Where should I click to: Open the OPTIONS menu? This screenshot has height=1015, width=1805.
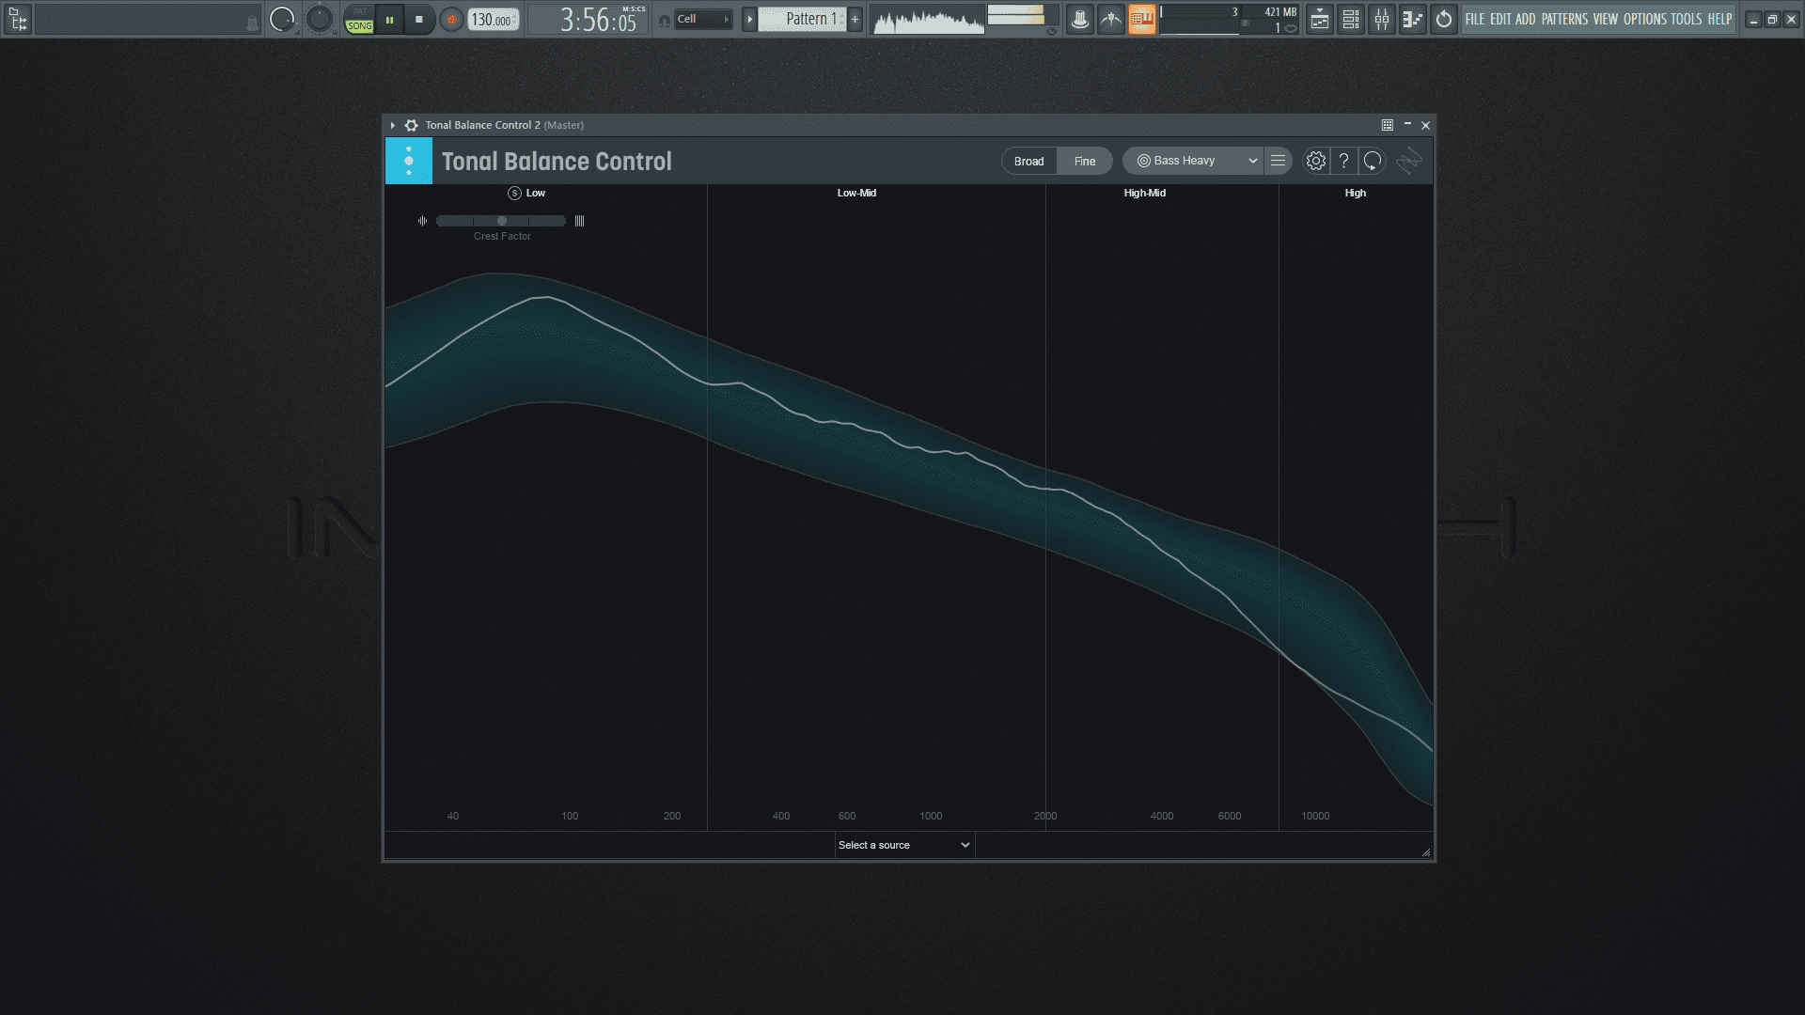click(1645, 19)
